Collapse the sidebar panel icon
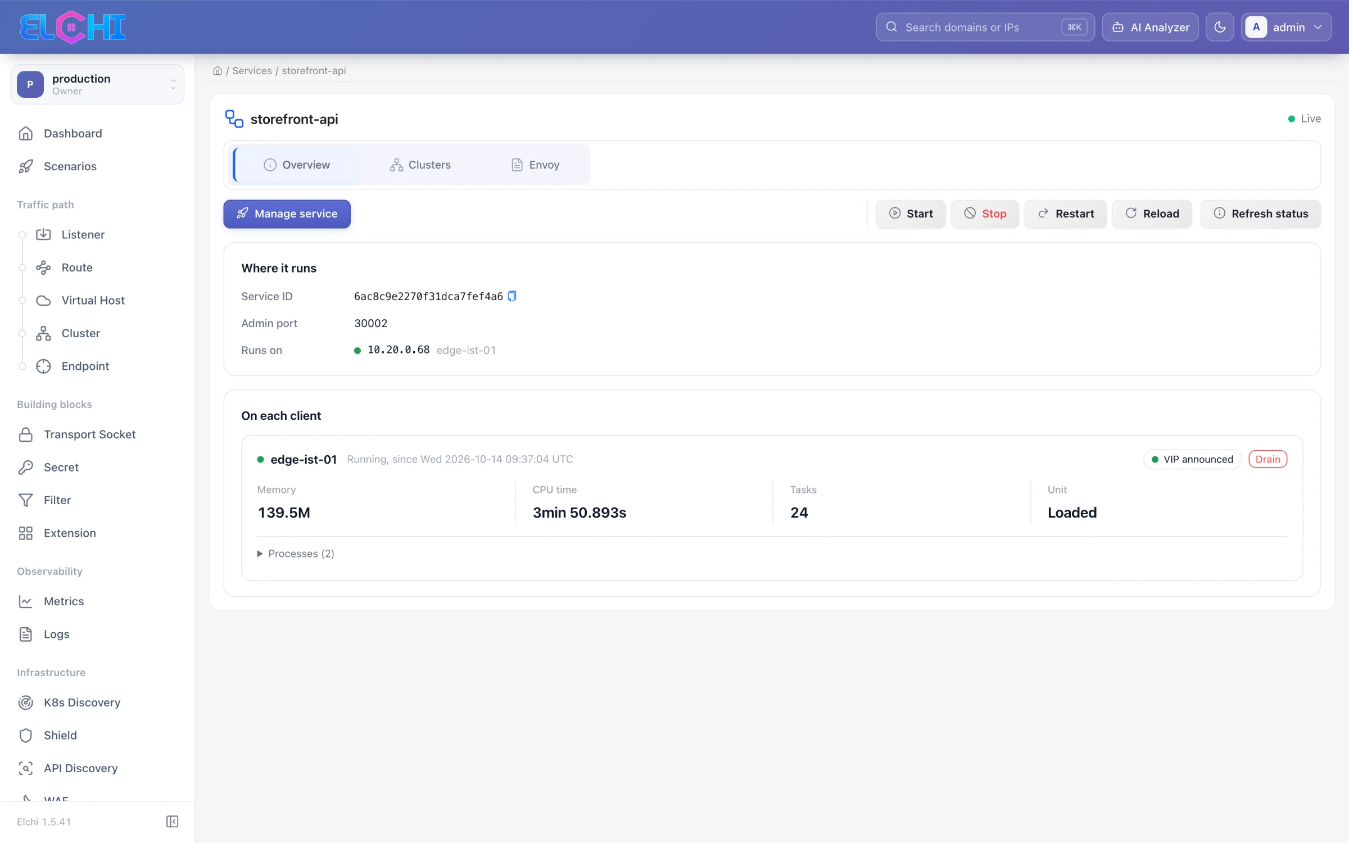This screenshot has height=843, width=1349. tap(173, 822)
